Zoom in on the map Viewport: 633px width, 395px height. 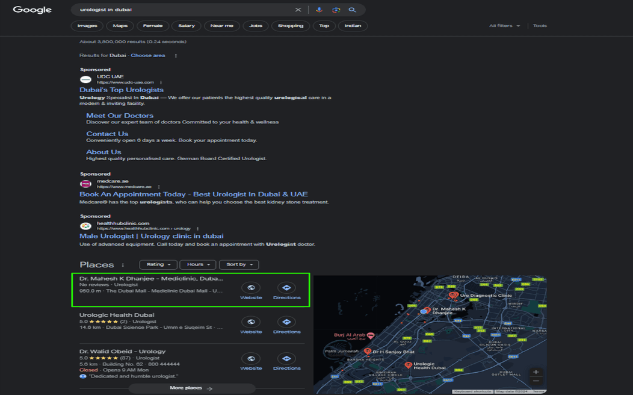pos(536,372)
